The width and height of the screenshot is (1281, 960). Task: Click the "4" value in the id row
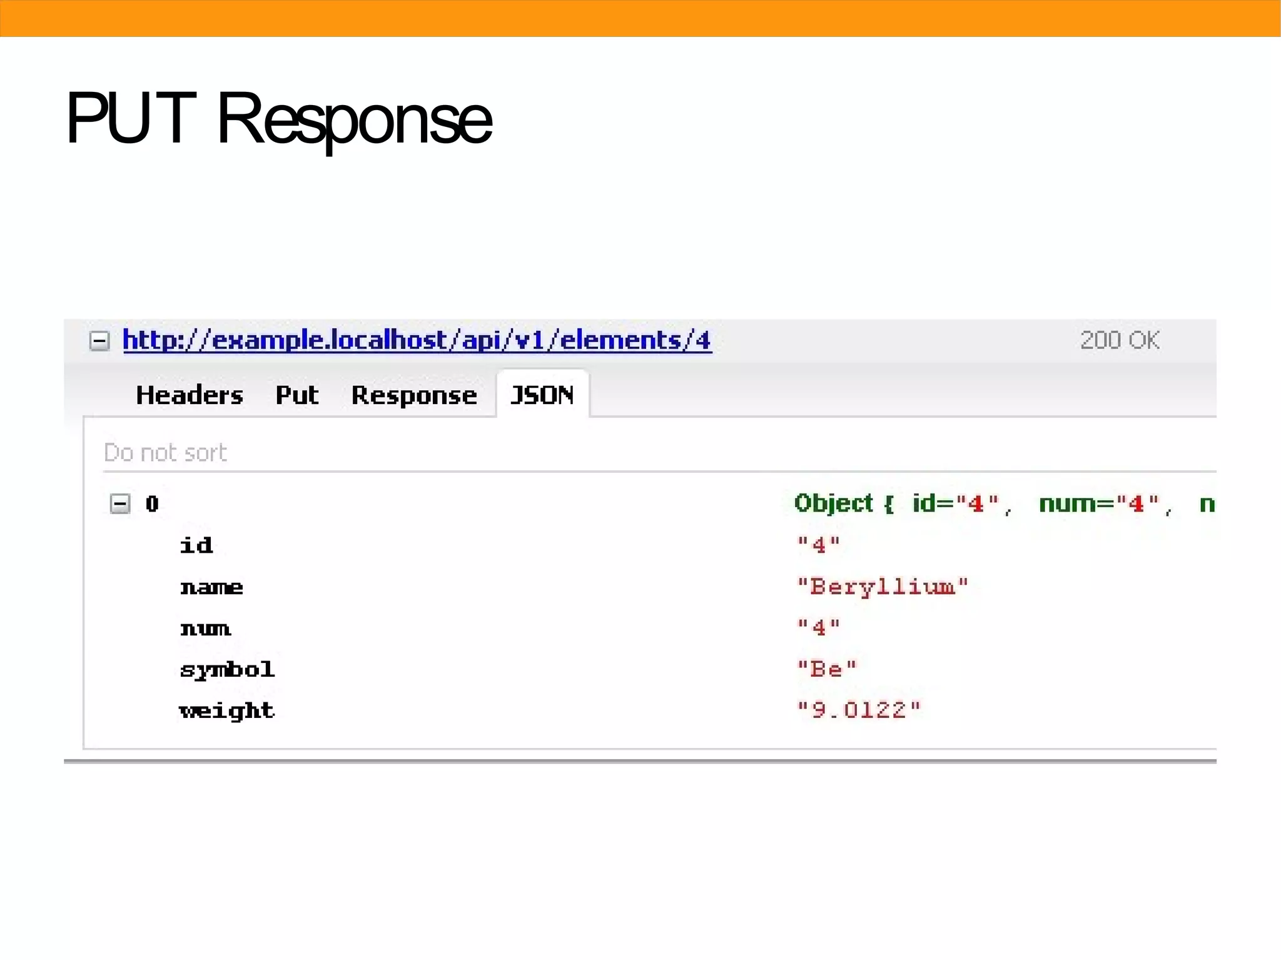pos(818,545)
